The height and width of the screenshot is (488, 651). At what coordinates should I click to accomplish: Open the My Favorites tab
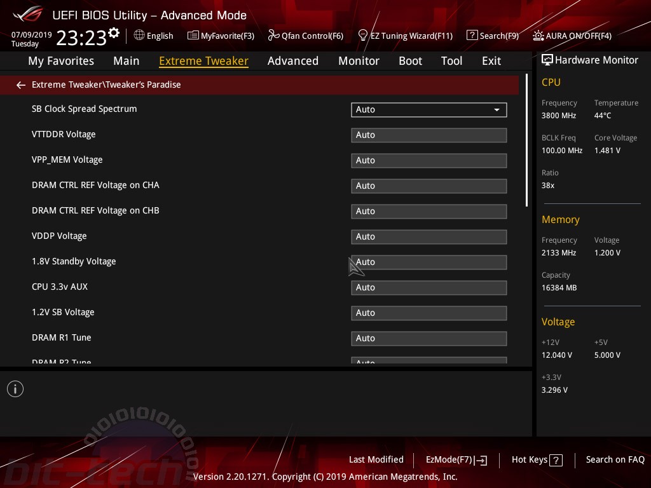point(61,61)
